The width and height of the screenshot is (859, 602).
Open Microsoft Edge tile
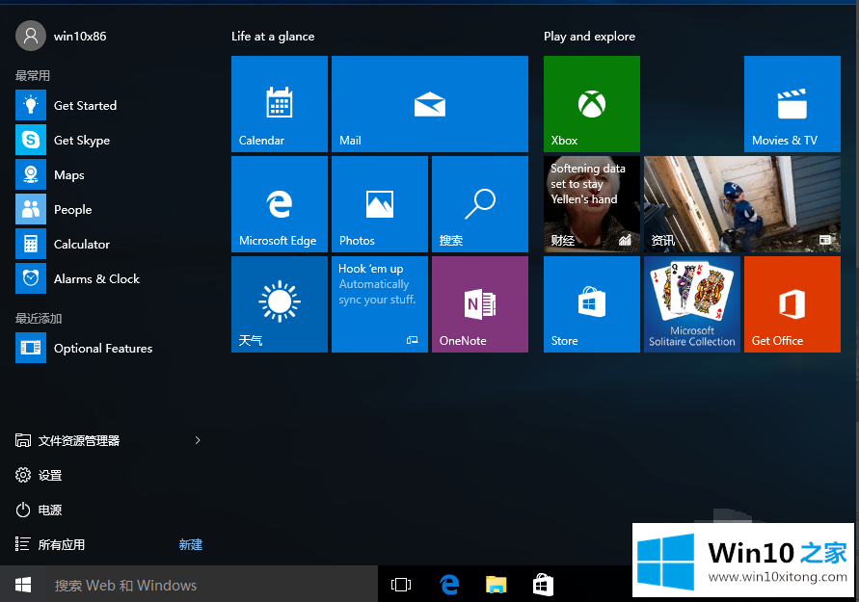pyautogui.click(x=279, y=204)
